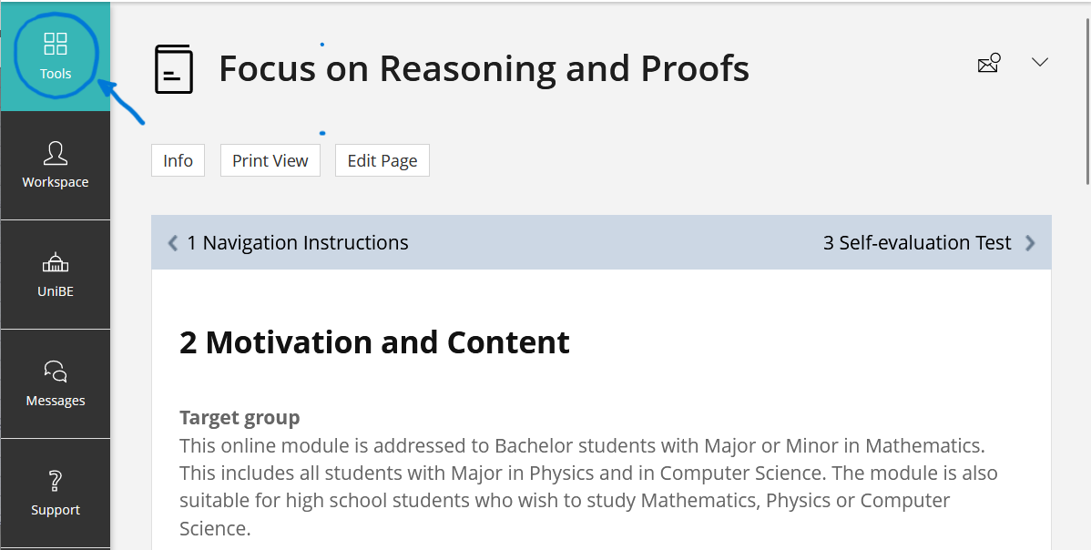Click the Workspace person icon

tap(56, 153)
